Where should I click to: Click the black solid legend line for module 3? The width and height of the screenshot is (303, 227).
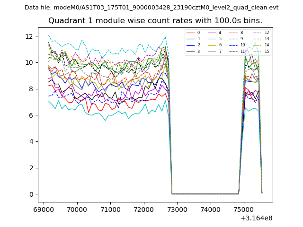point(190,51)
